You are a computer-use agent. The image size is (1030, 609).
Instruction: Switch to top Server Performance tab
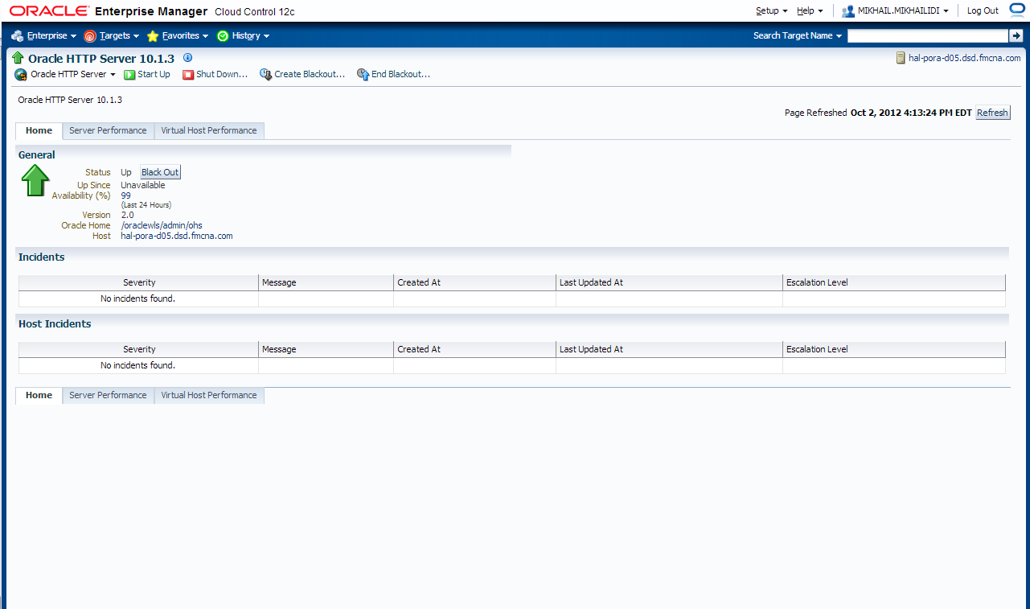[108, 130]
